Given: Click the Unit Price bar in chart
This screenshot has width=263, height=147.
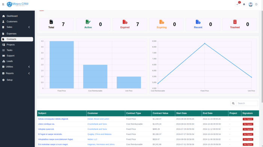Looking at the screenshot, I should [129, 82].
